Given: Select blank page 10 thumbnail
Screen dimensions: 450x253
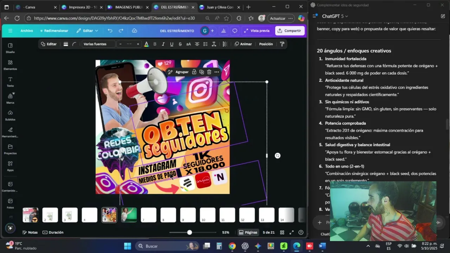Looking at the screenshot, I should point(208,215).
